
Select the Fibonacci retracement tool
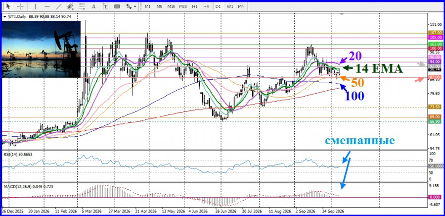point(82,6)
